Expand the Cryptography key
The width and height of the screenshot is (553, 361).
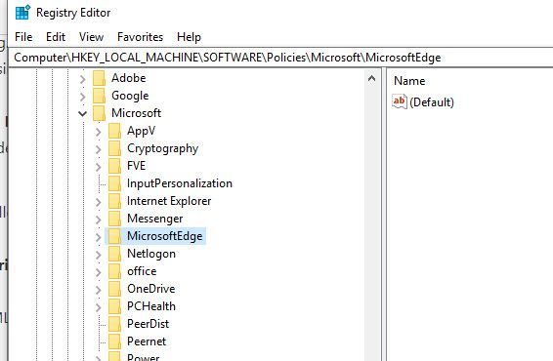[x=99, y=149]
